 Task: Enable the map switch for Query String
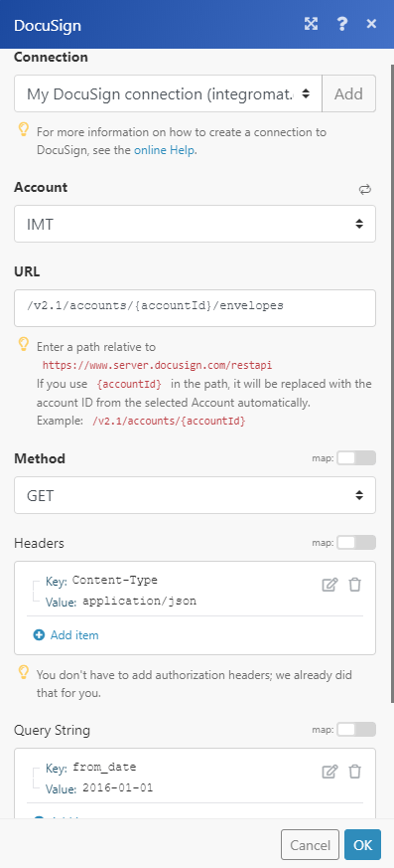tap(356, 730)
